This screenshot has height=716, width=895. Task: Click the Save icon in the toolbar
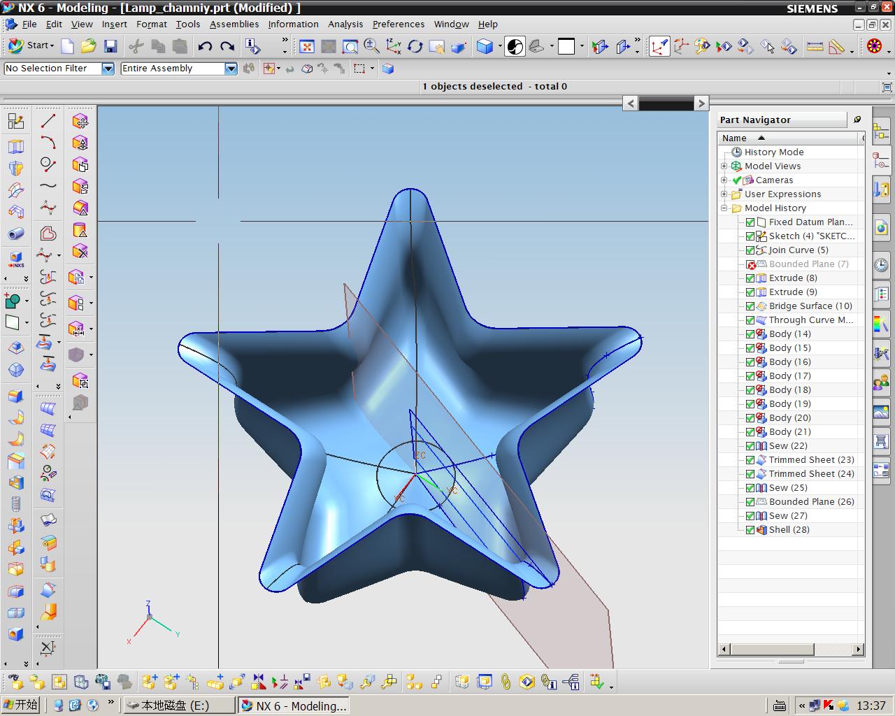click(110, 46)
